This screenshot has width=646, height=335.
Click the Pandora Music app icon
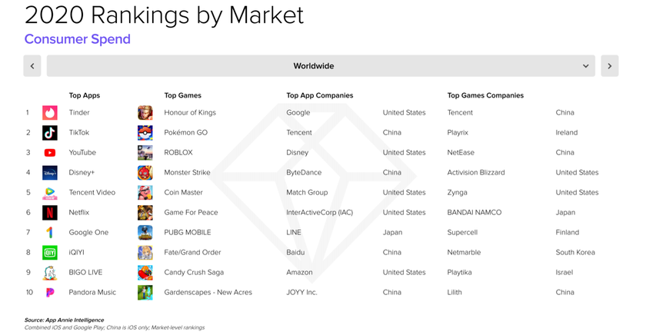(x=50, y=293)
